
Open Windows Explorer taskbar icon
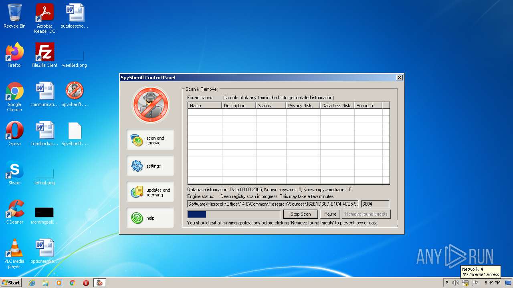[x=45, y=283]
